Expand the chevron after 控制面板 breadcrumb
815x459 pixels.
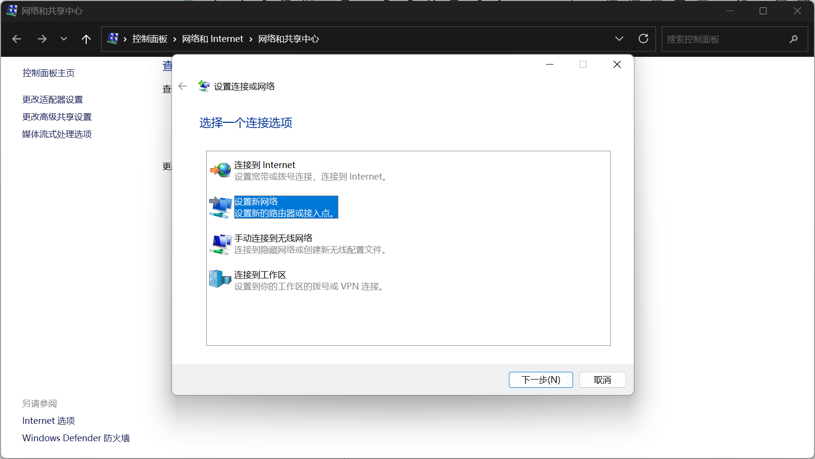[x=174, y=39]
